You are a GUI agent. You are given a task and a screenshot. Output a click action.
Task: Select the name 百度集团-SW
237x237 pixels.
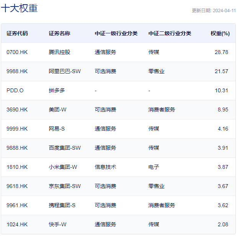tap(65, 148)
